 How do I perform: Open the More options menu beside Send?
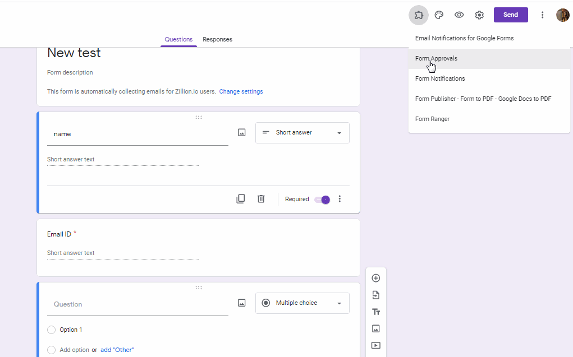(x=542, y=15)
